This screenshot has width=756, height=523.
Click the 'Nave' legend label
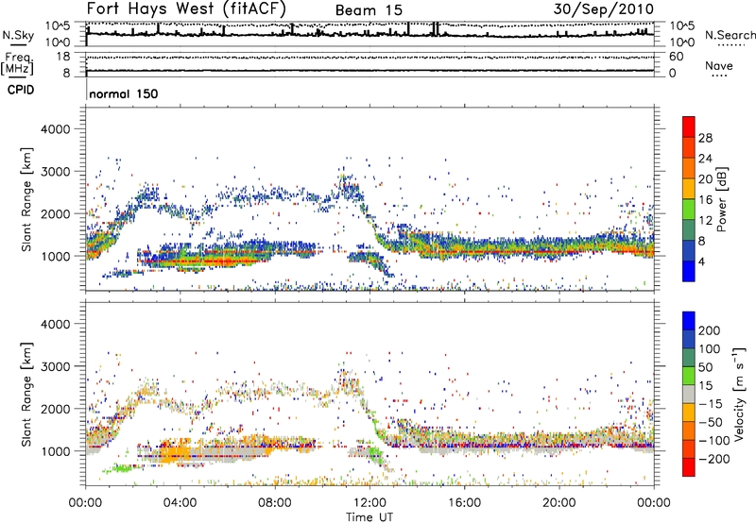tap(718, 65)
